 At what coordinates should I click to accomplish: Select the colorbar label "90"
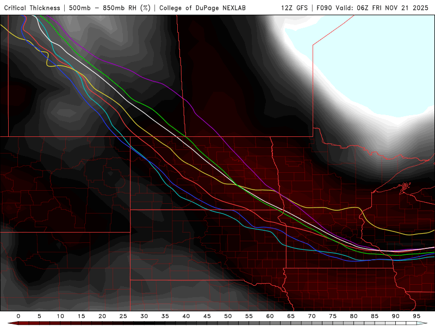click(x=396, y=316)
